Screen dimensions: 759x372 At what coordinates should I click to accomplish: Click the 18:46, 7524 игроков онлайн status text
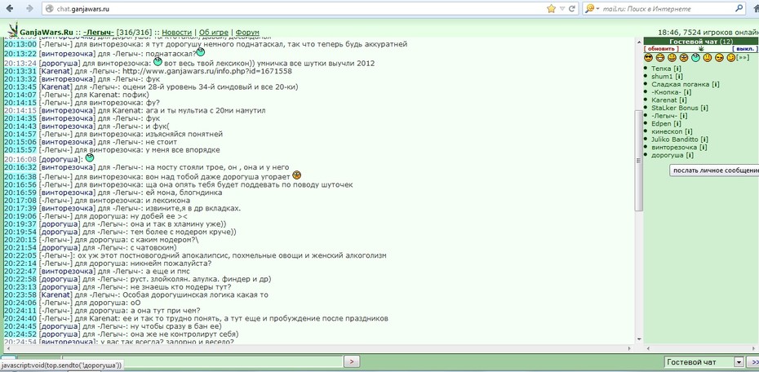tap(708, 33)
